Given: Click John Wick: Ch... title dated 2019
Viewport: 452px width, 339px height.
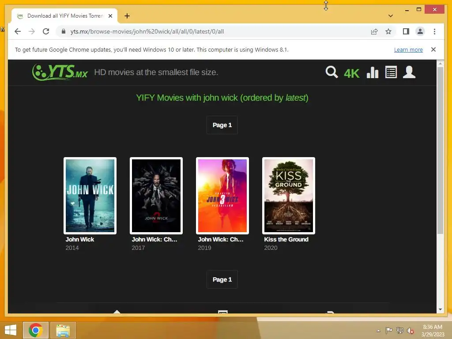Looking at the screenshot, I should 221,239.
